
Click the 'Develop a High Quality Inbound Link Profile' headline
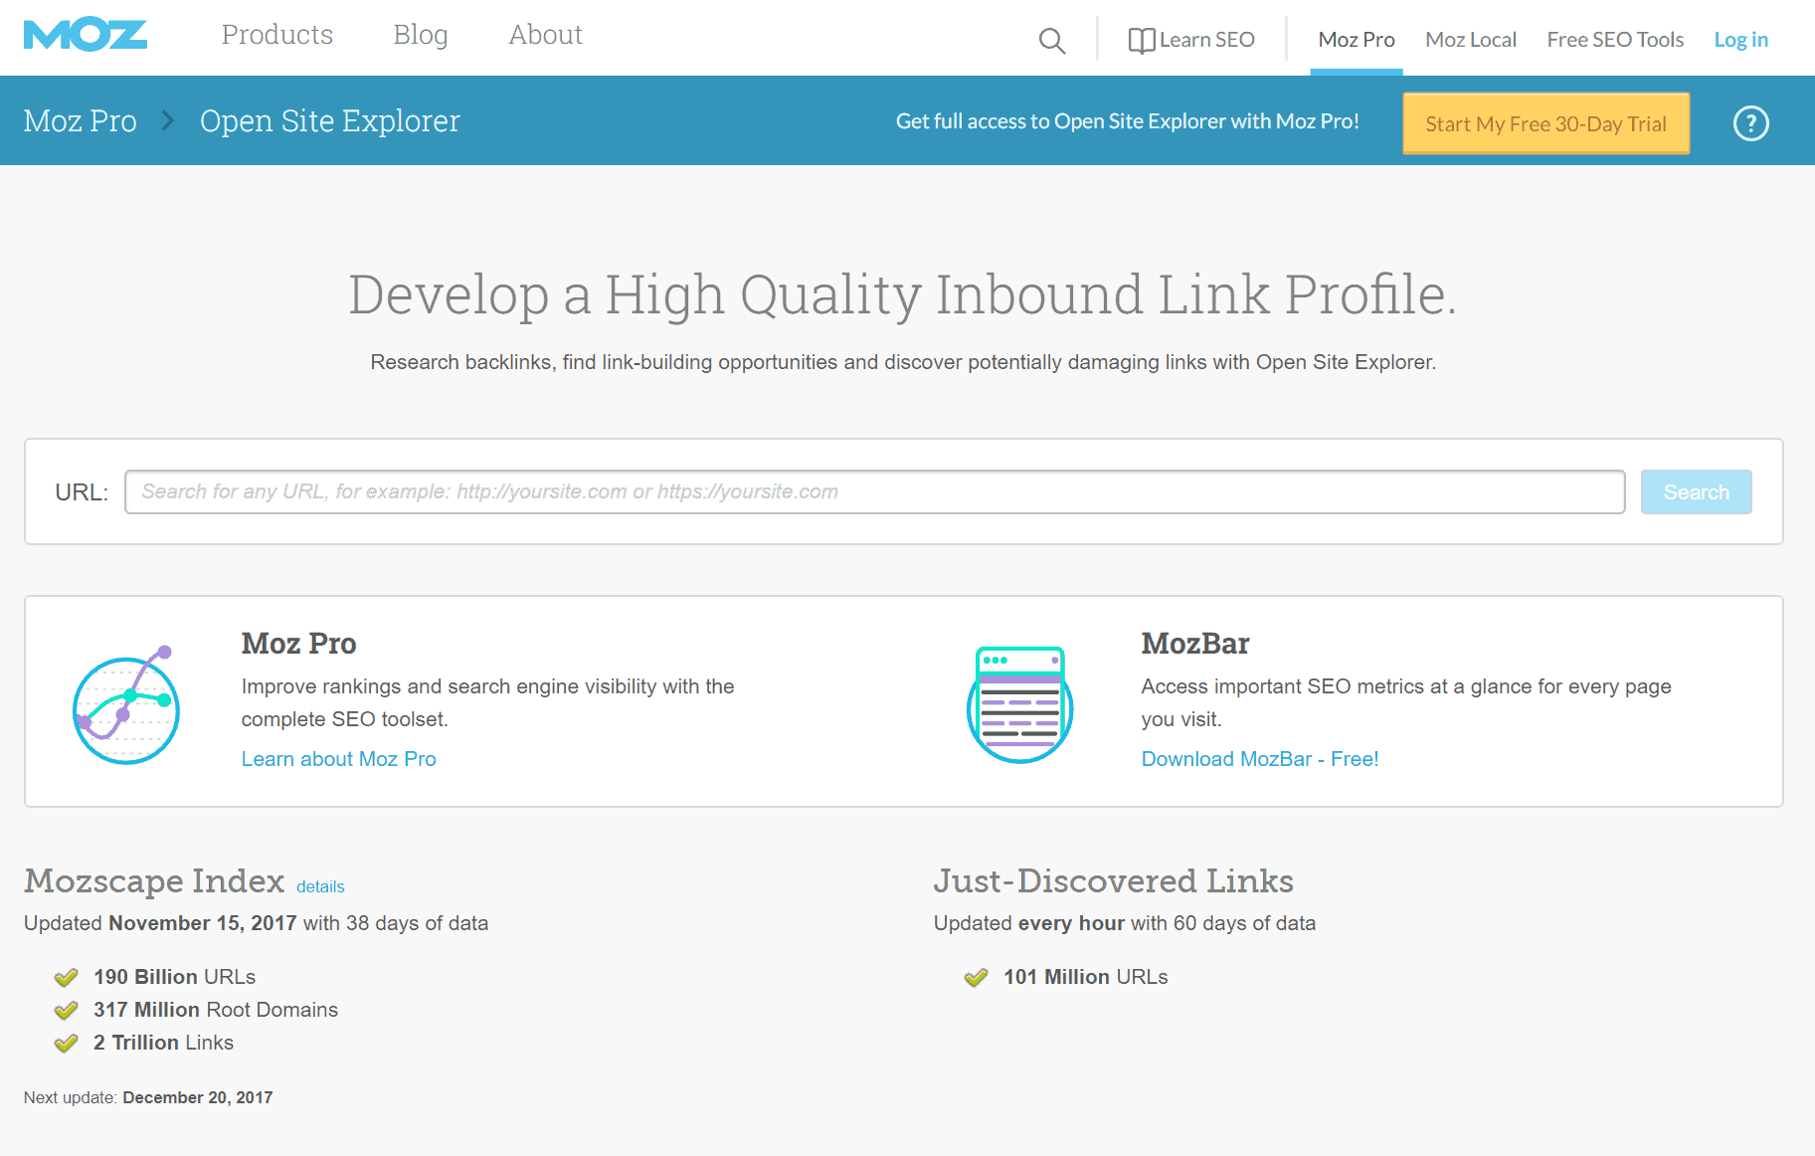(x=903, y=295)
